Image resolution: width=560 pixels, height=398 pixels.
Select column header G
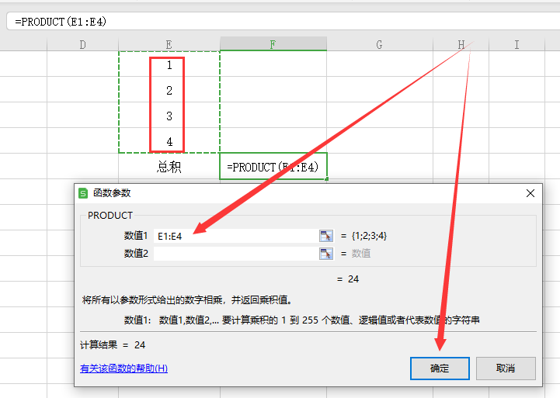(x=379, y=44)
